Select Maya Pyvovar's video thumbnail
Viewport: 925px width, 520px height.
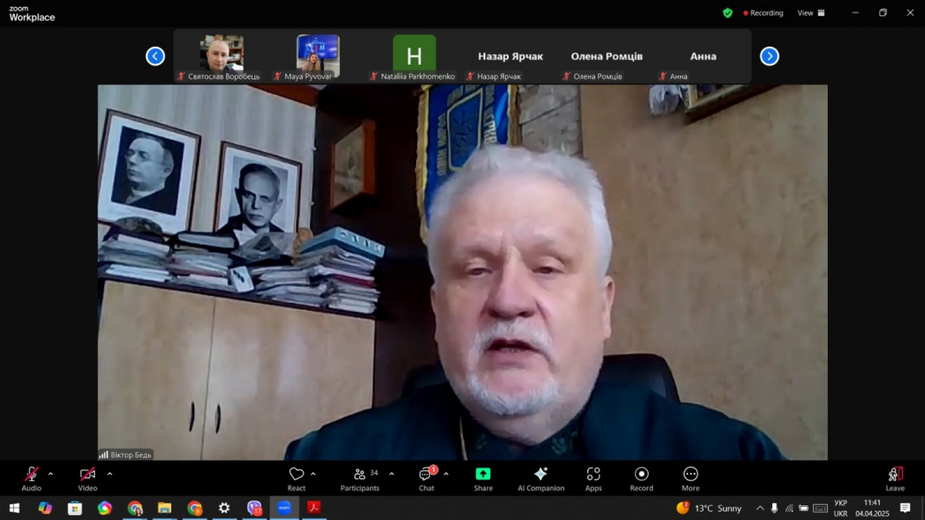tap(318, 53)
